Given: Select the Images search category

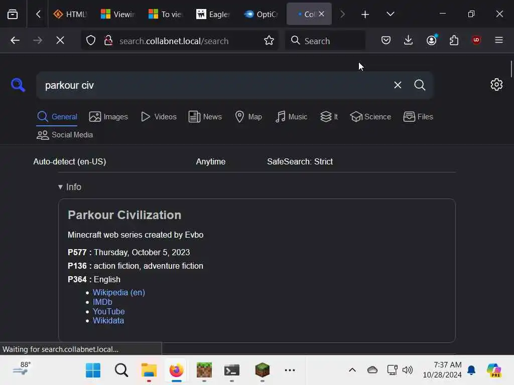Looking at the screenshot, I should pyautogui.click(x=108, y=117).
